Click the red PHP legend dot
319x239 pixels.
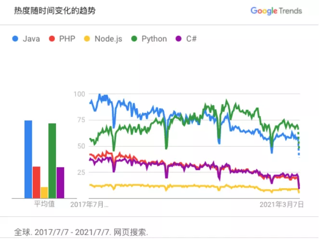click(52, 39)
